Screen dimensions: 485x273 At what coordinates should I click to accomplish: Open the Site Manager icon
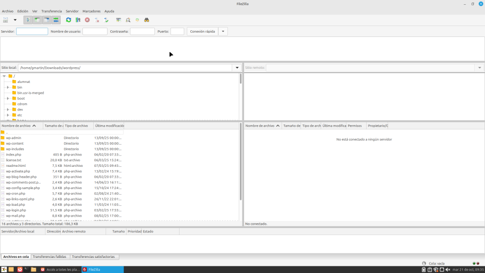pos(6,20)
